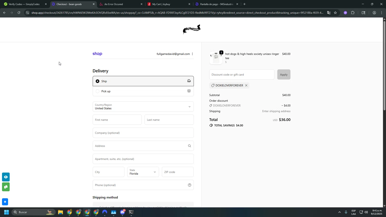Remove the DOXIELOVERFOREVER discount code
The width and height of the screenshot is (386, 217).
(x=246, y=85)
